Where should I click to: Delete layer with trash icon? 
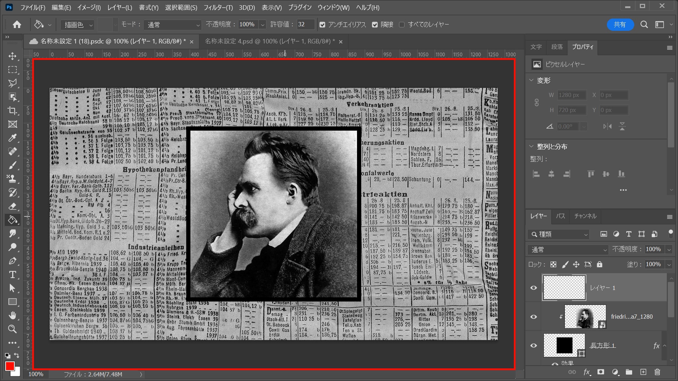pos(657,372)
